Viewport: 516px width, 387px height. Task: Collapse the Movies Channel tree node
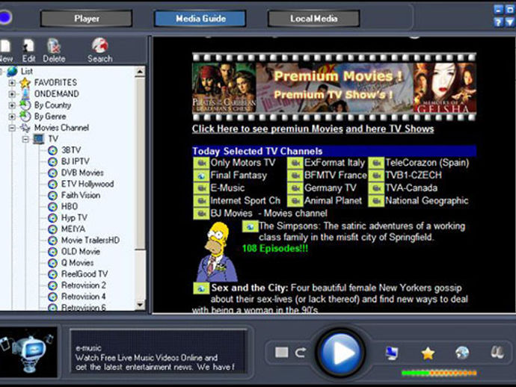(x=12, y=128)
